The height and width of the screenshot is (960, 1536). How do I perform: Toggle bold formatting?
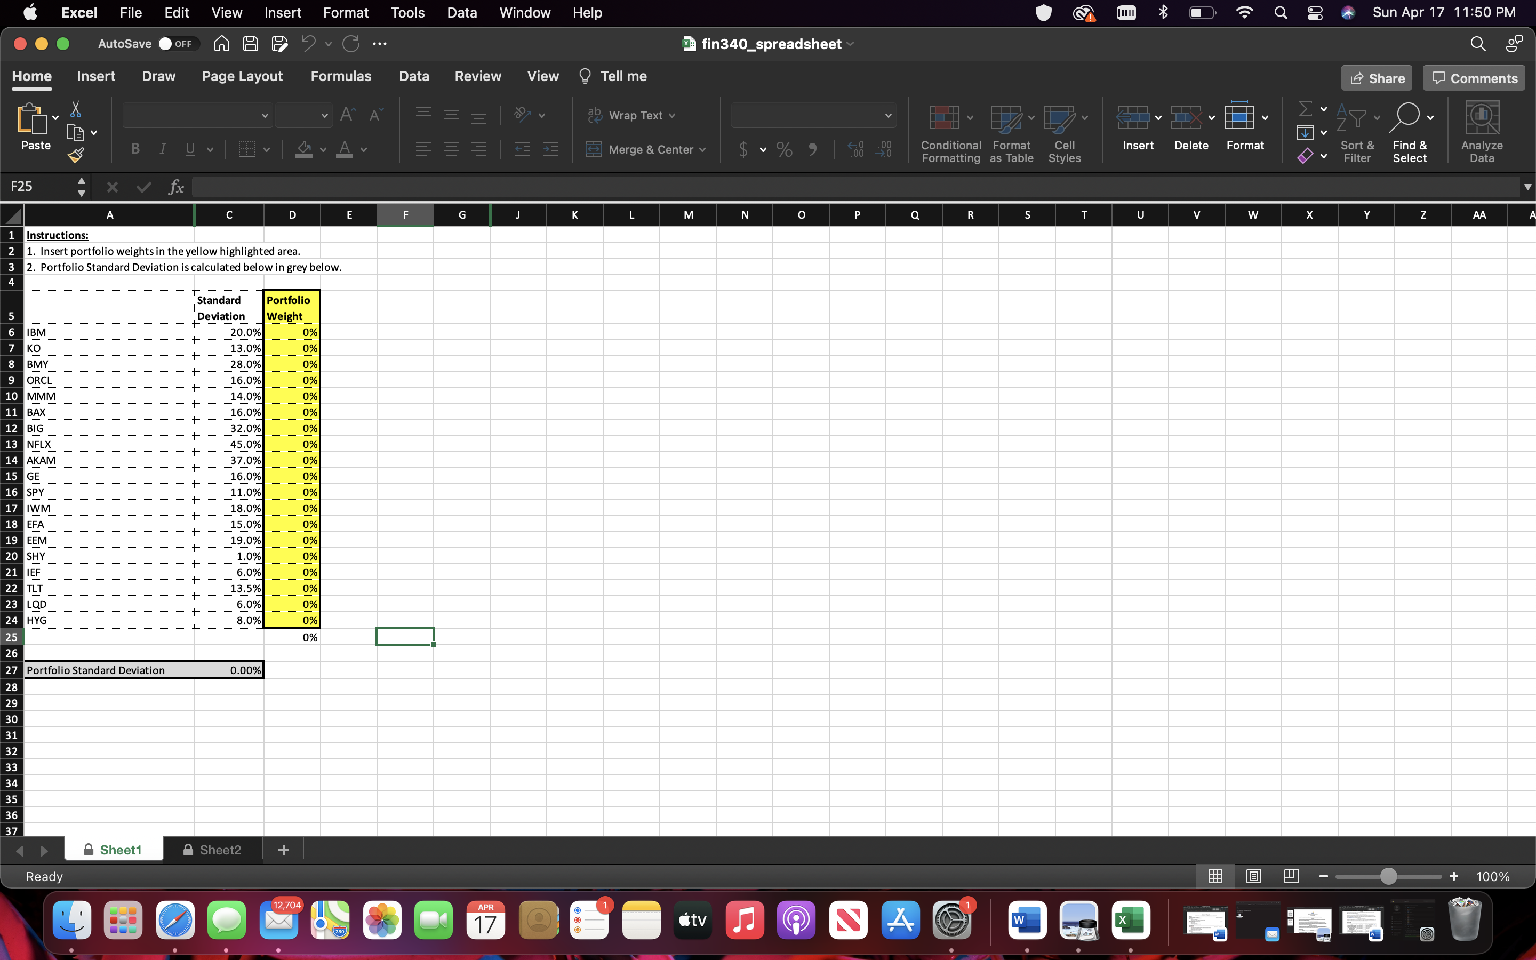[x=135, y=149]
